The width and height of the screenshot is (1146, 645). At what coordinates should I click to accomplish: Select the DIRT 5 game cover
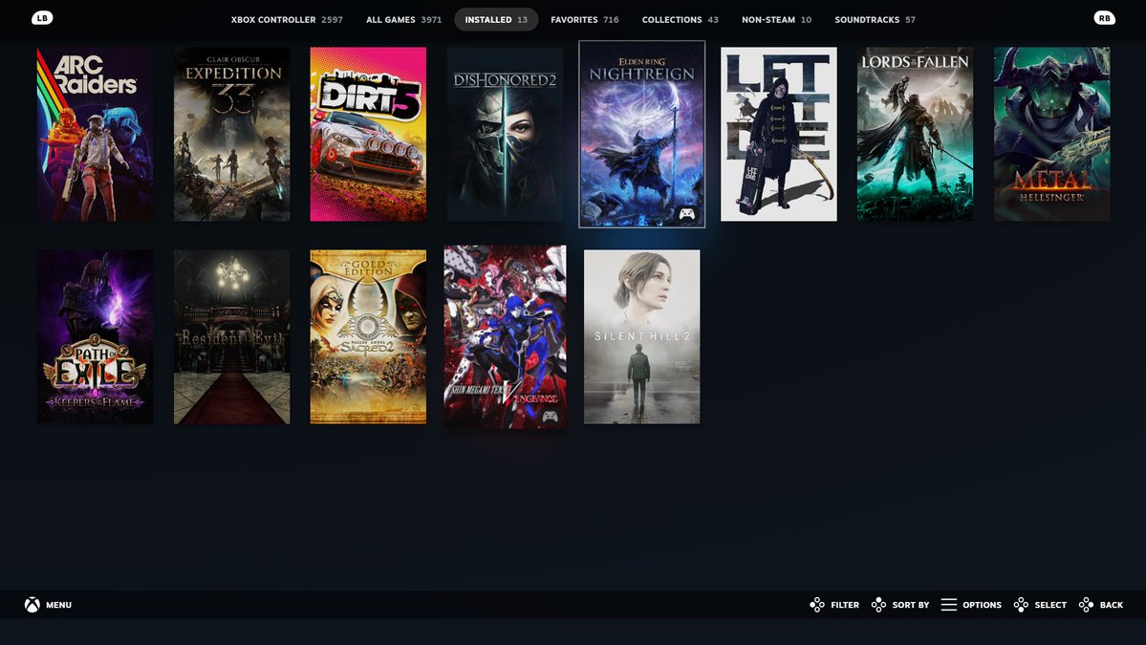click(x=368, y=135)
